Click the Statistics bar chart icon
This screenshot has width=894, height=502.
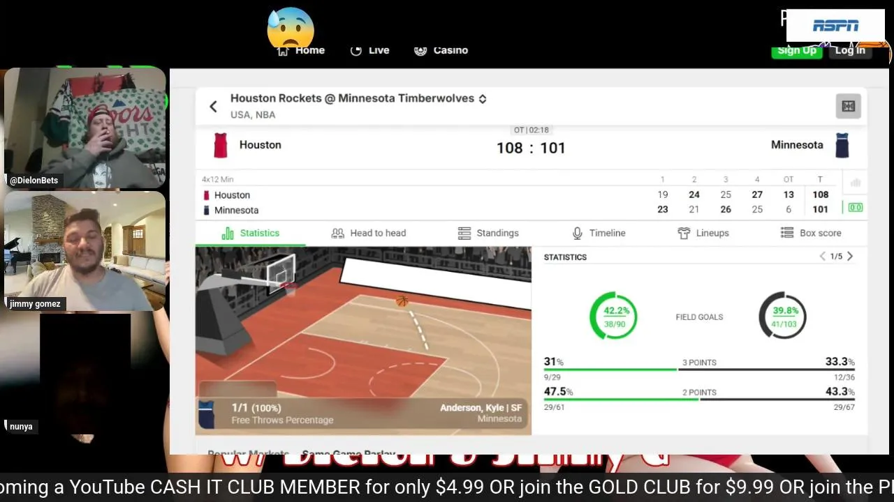point(228,233)
